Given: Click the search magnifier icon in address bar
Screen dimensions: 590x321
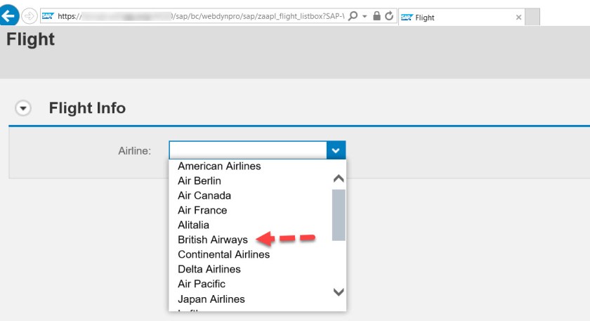Looking at the screenshot, I should [x=353, y=15].
